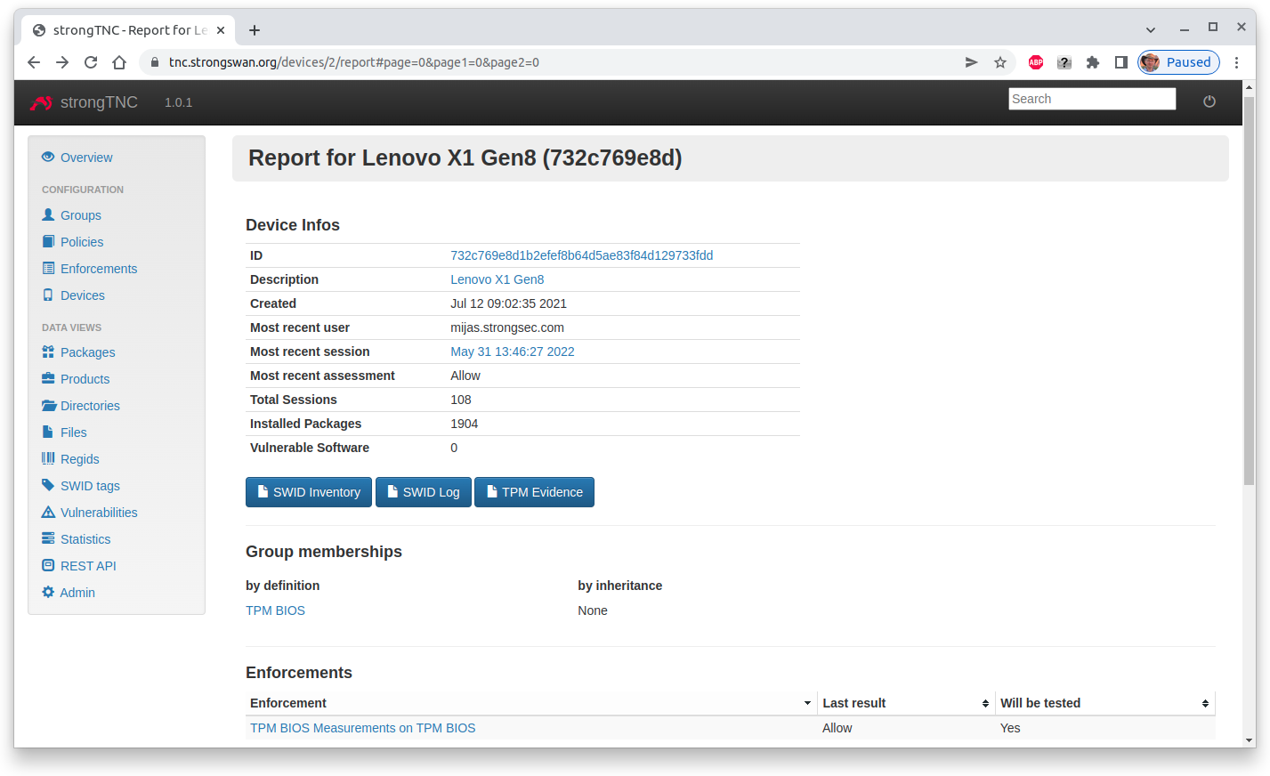Go back with browser back arrow
Screen dimensions: 1270x776
point(34,62)
